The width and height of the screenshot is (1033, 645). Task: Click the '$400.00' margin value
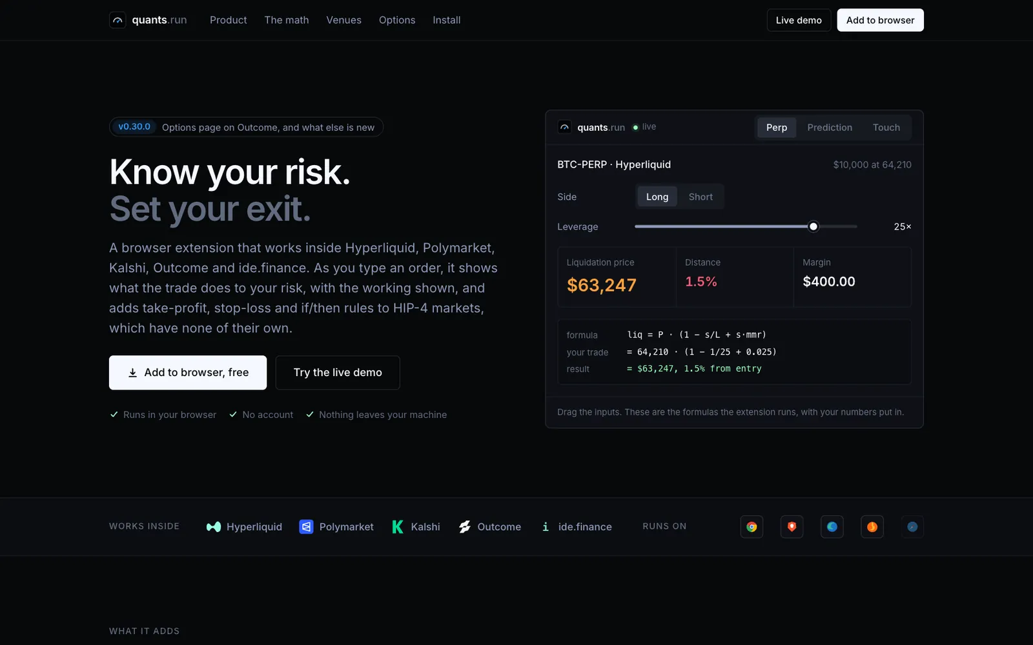pos(829,281)
